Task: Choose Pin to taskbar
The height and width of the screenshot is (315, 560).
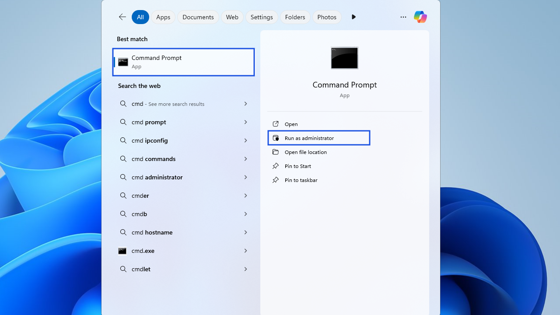Action: (x=301, y=180)
